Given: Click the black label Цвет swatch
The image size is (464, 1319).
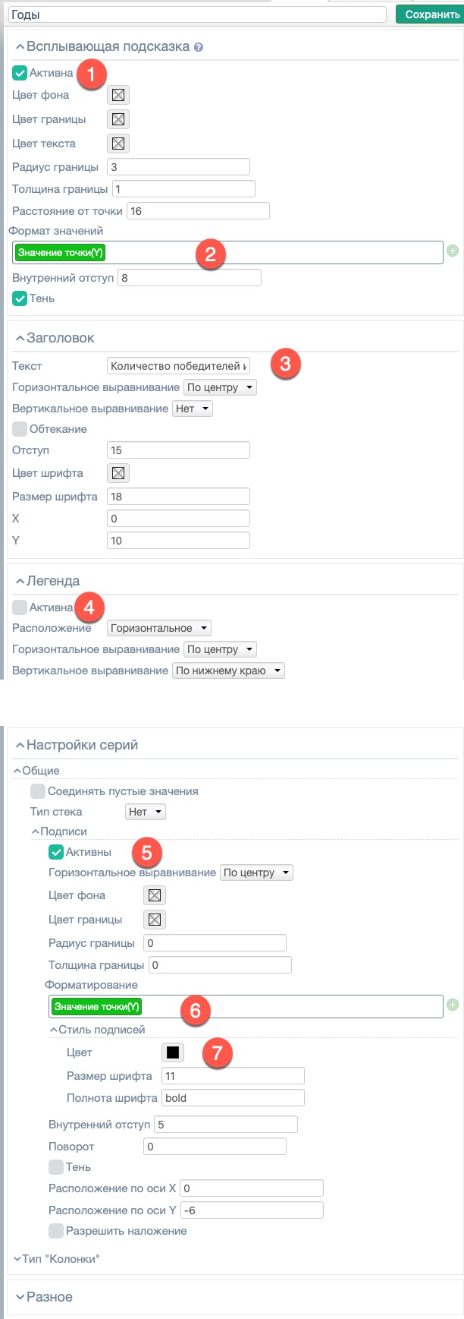Looking at the screenshot, I should point(173,1052).
